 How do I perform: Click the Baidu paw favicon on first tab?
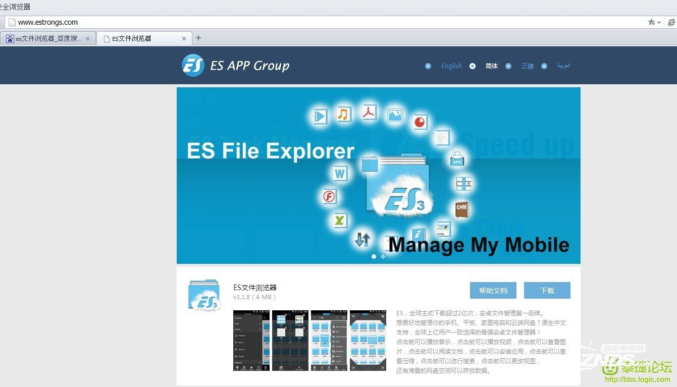[x=10, y=38]
